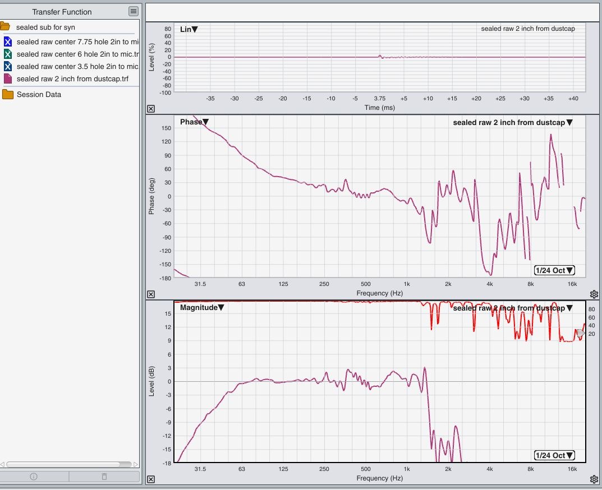Open the Magnitude graph type dropdown
The width and height of the screenshot is (602, 490).
point(202,307)
